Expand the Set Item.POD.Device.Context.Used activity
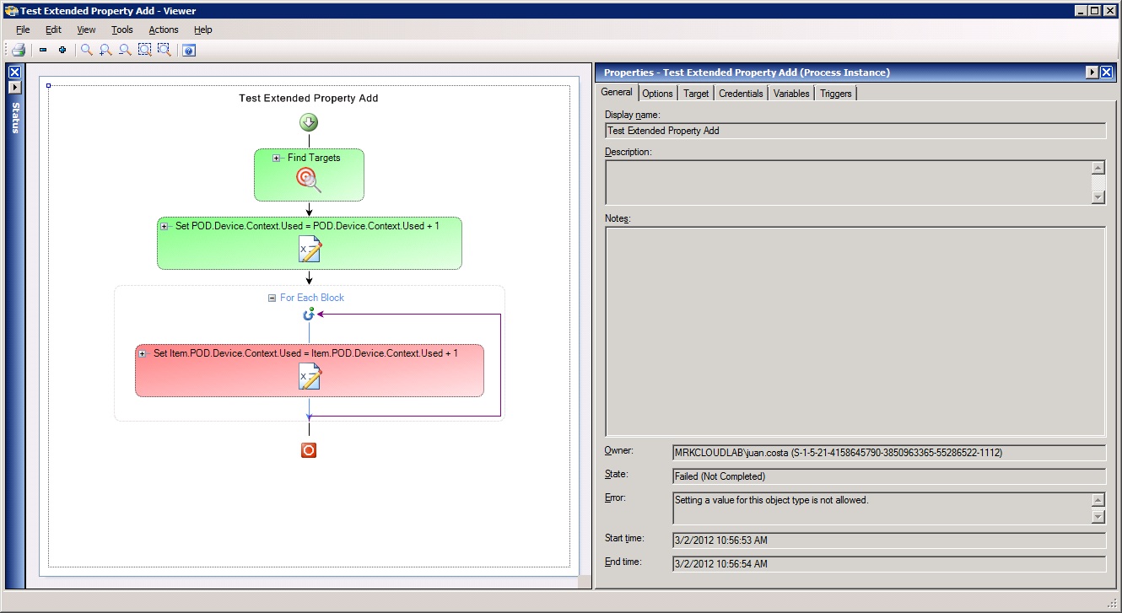Image resolution: width=1122 pixels, height=613 pixels. coord(143,353)
